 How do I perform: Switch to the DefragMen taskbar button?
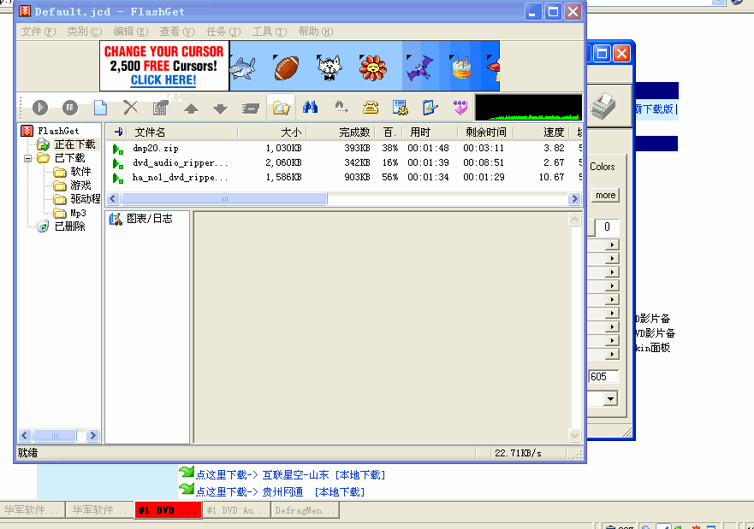point(306,510)
